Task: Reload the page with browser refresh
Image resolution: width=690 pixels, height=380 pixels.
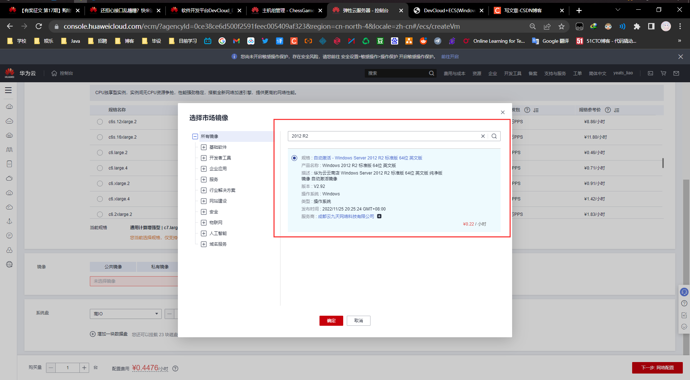Action: point(38,26)
